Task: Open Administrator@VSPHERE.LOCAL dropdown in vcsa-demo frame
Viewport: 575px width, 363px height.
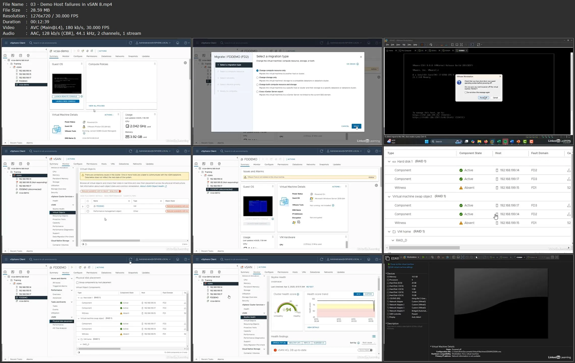Action: click(x=153, y=43)
